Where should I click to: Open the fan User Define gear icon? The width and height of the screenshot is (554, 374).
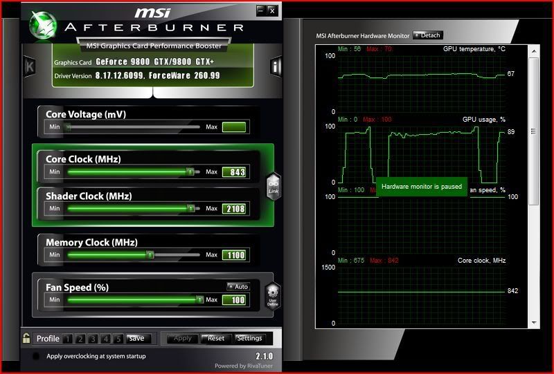tap(273, 297)
